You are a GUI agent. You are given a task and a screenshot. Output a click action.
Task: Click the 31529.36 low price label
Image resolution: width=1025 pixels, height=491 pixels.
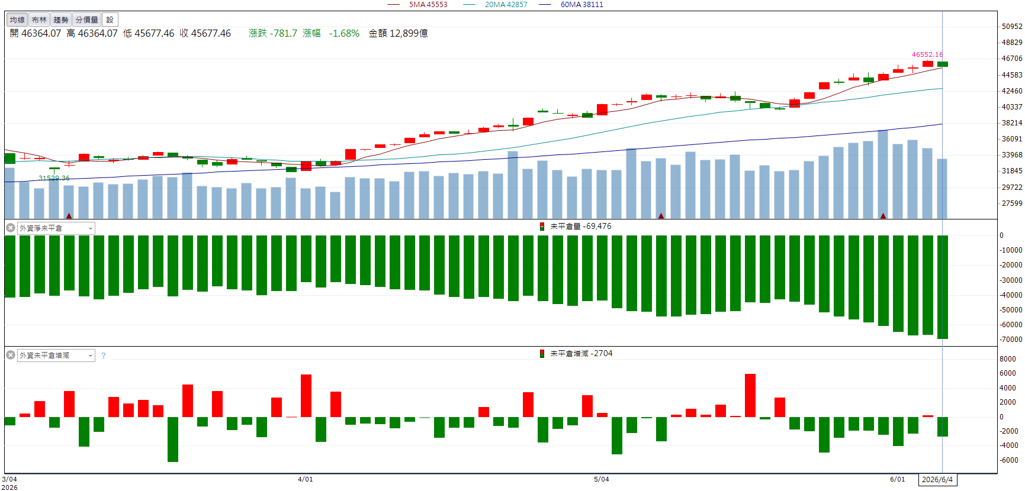(x=54, y=178)
